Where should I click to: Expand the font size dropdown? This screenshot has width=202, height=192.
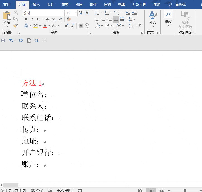point(76,13)
